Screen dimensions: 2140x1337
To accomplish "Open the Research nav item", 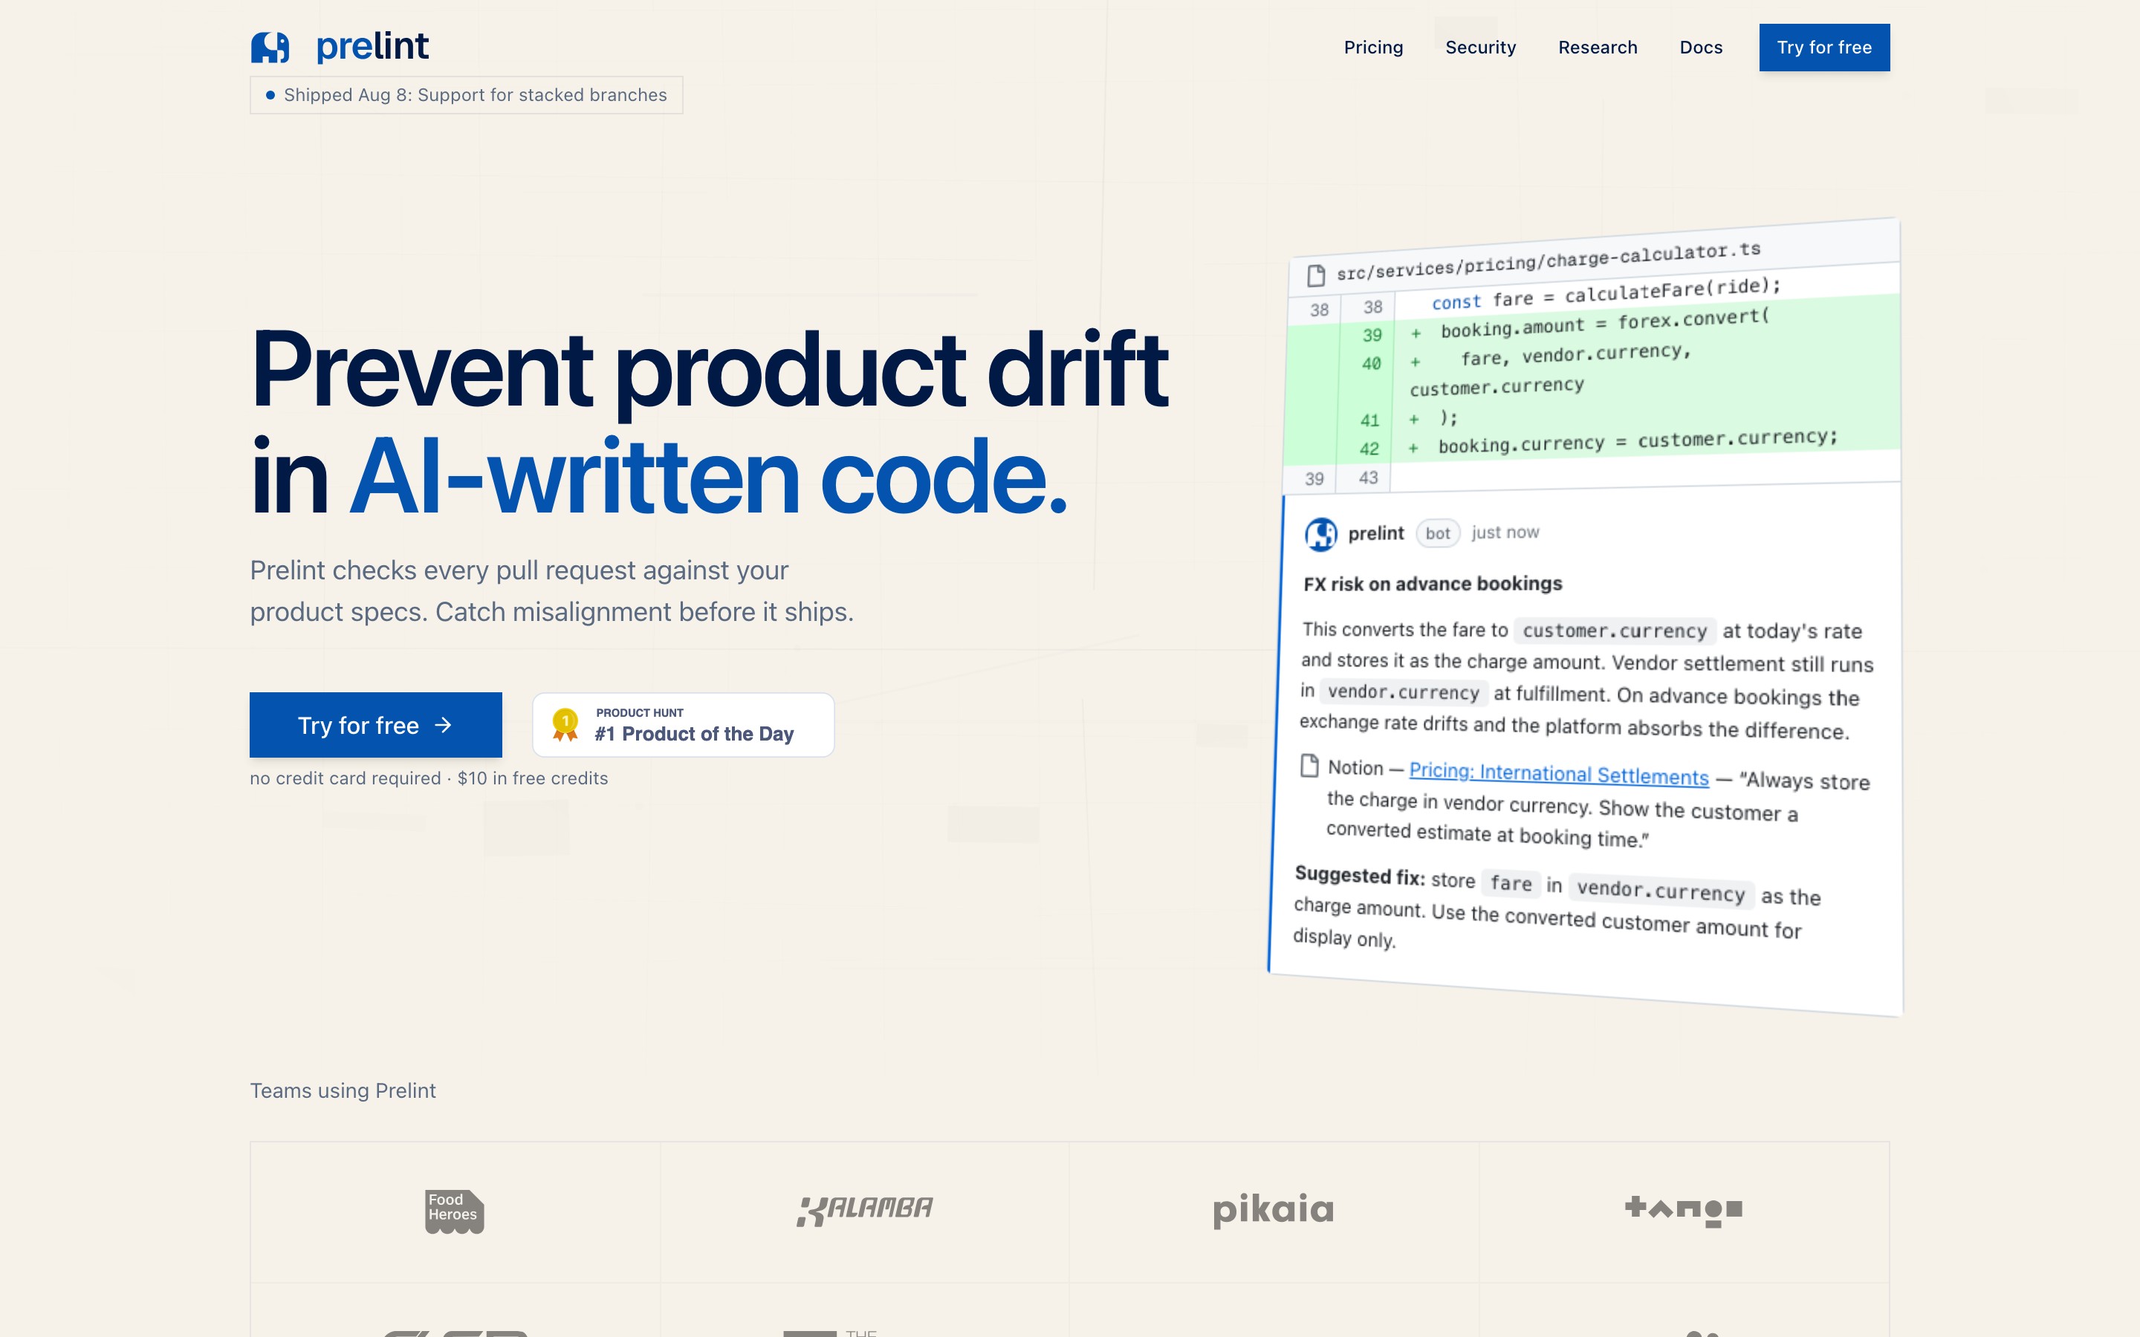I will click(x=1597, y=48).
